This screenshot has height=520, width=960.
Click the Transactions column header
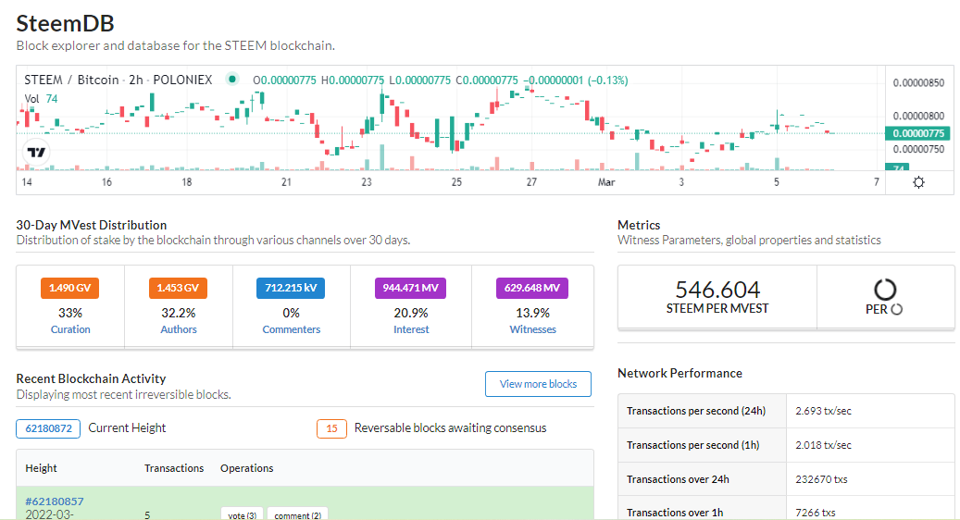click(x=174, y=468)
